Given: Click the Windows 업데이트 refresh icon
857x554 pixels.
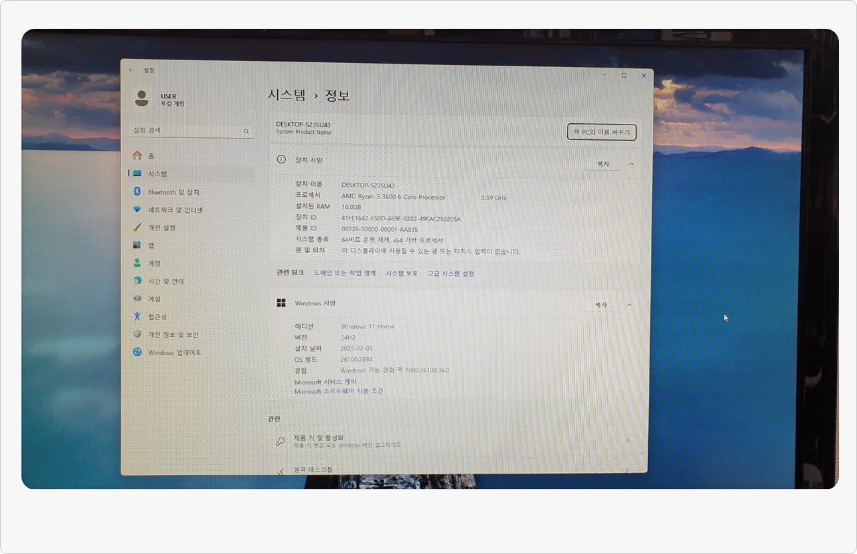Looking at the screenshot, I should 137,352.
